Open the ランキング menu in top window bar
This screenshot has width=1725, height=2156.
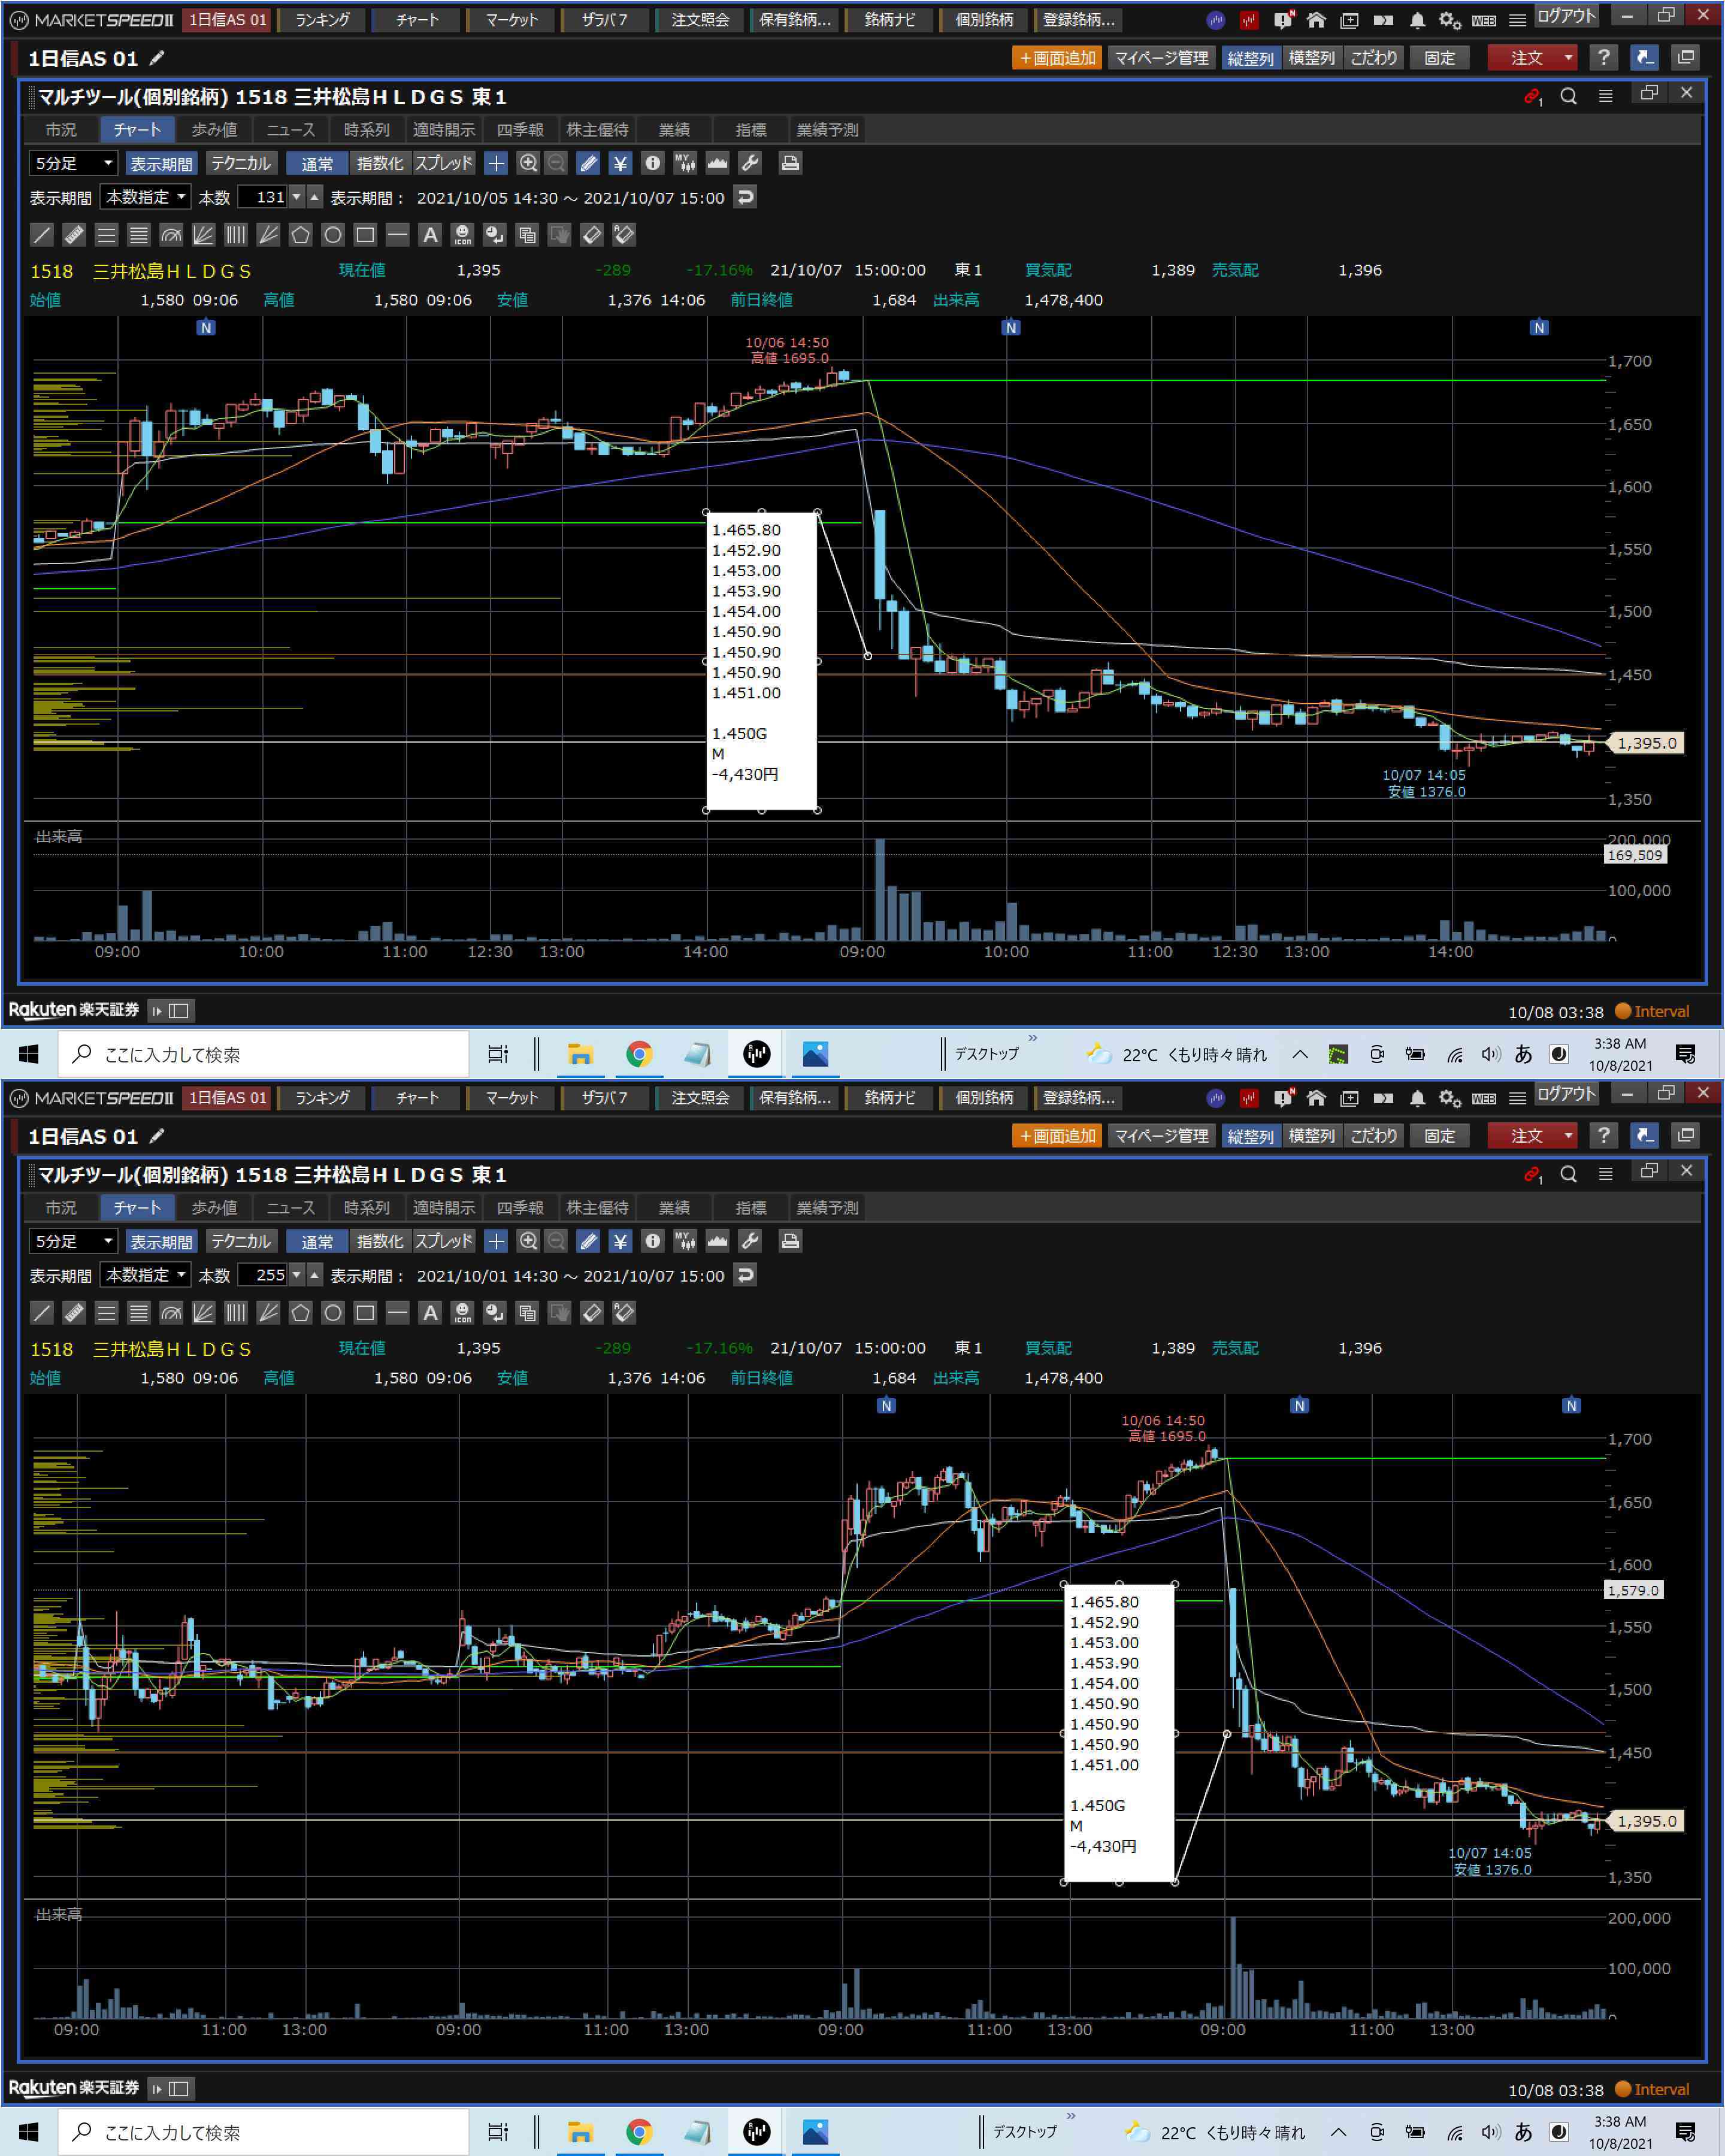322,19
